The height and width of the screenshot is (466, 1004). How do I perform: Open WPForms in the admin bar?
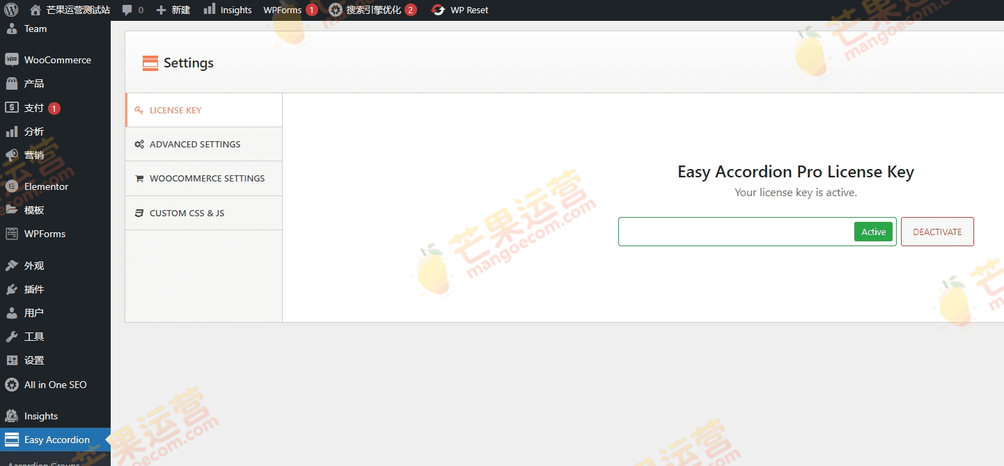pyautogui.click(x=282, y=10)
